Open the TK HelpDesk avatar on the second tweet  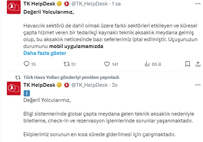pos(14,88)
